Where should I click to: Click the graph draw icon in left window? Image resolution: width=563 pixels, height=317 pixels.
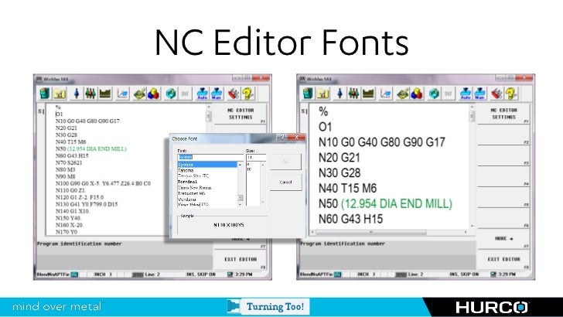122,94
